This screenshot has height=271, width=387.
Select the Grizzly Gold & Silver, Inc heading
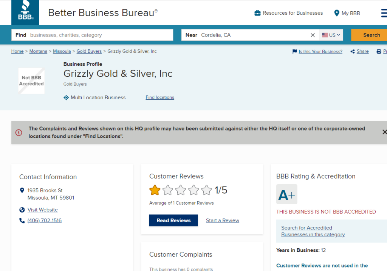pos(118,74)
